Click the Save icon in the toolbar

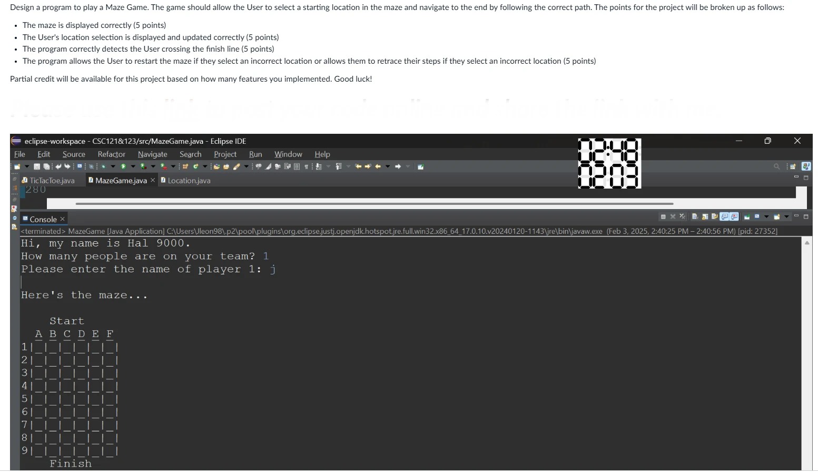(x=36, y=166)
